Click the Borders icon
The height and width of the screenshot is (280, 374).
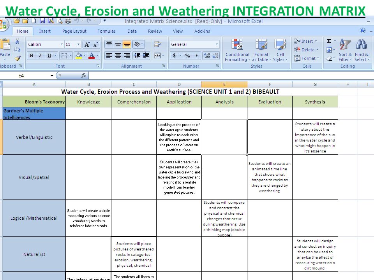(x=64, y=56)
